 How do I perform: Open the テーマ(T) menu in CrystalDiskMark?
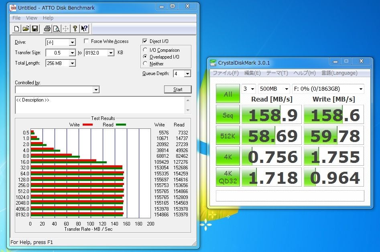coord(277,73)
